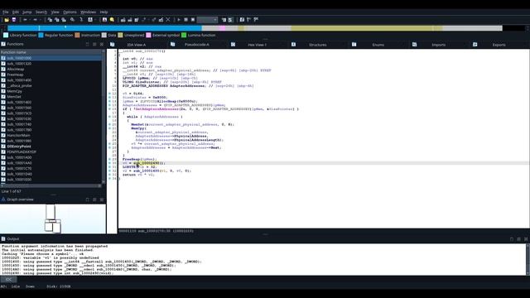Image resolution: width=530 pixels, height=298 pixels.
Task: Terminate the process with the stop icon
Action: 193,20
